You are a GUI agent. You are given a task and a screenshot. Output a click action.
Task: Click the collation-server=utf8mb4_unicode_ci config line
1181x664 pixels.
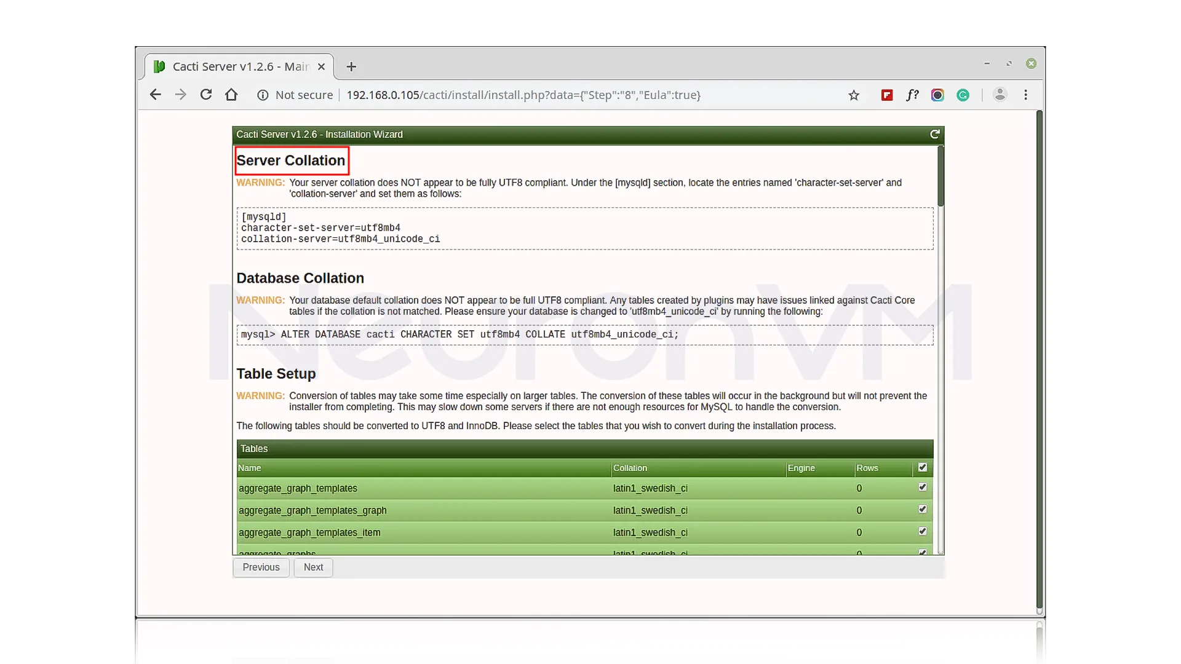pyautogui.click(x=340, y=239)
